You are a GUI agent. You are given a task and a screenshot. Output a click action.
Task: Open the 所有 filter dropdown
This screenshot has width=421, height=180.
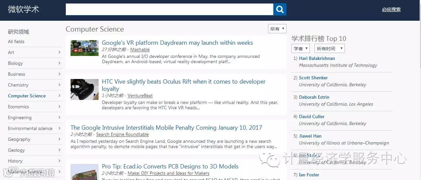pos(277,29)
